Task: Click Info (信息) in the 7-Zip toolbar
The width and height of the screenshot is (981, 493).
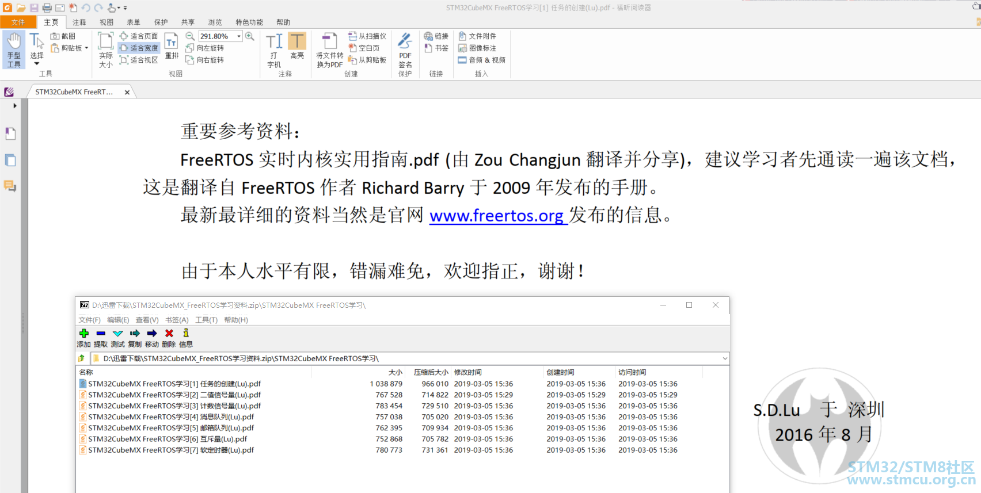Action: [186, 338]
